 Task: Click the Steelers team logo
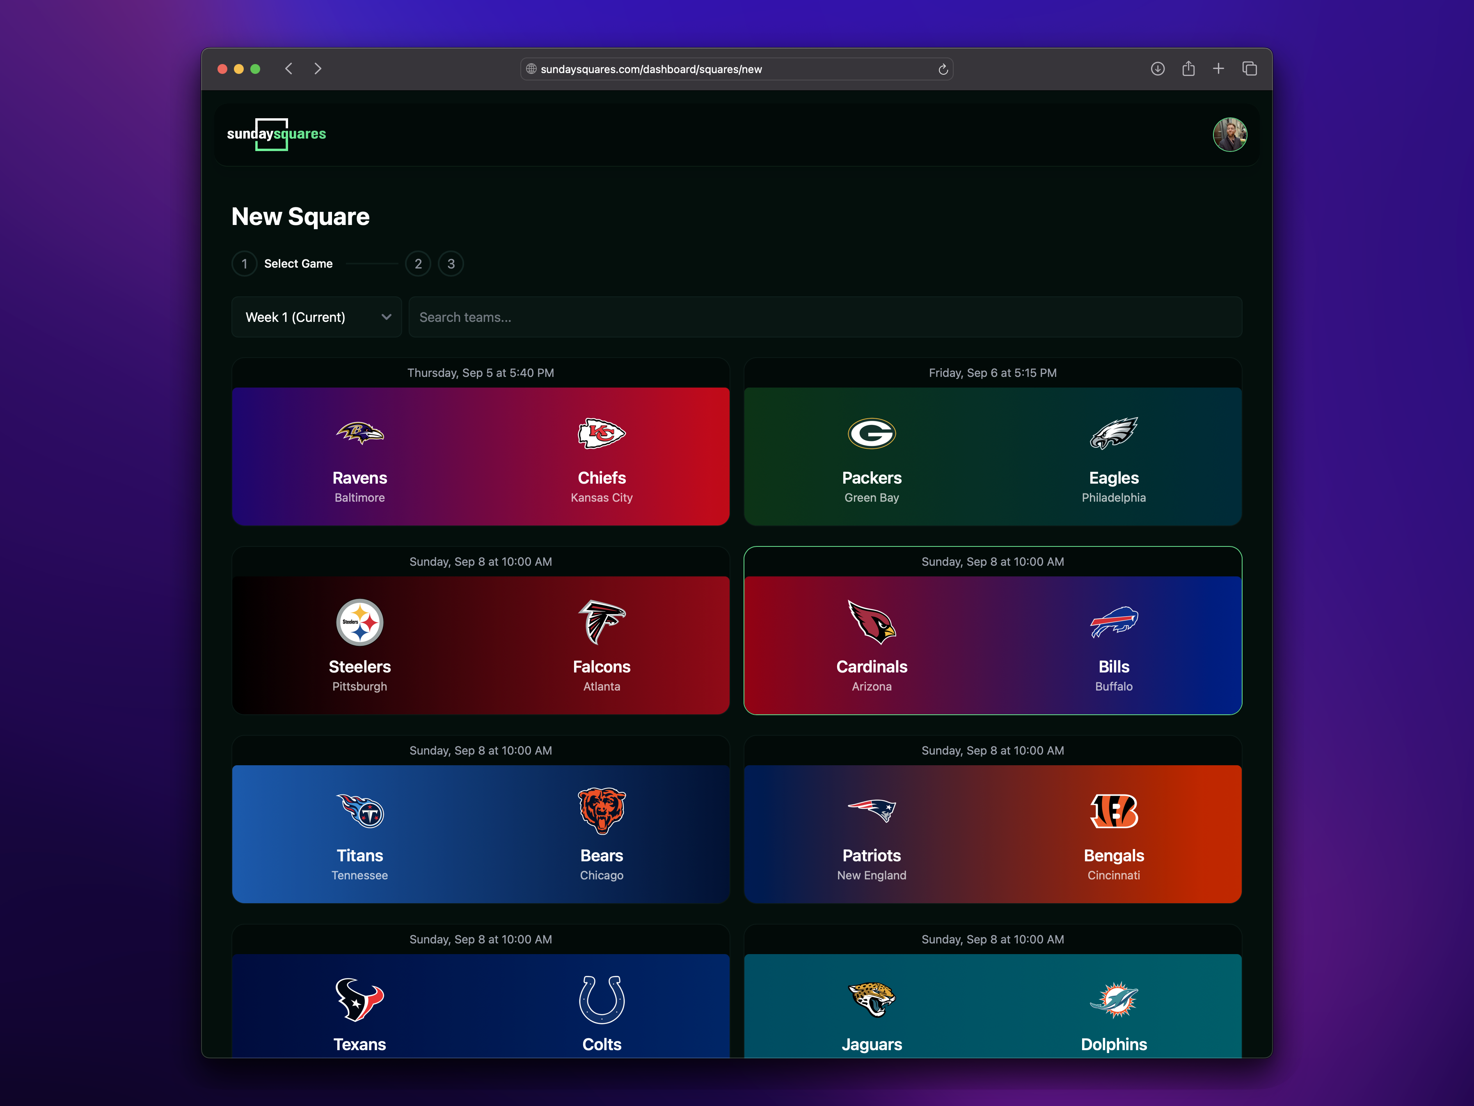point(360,622)
